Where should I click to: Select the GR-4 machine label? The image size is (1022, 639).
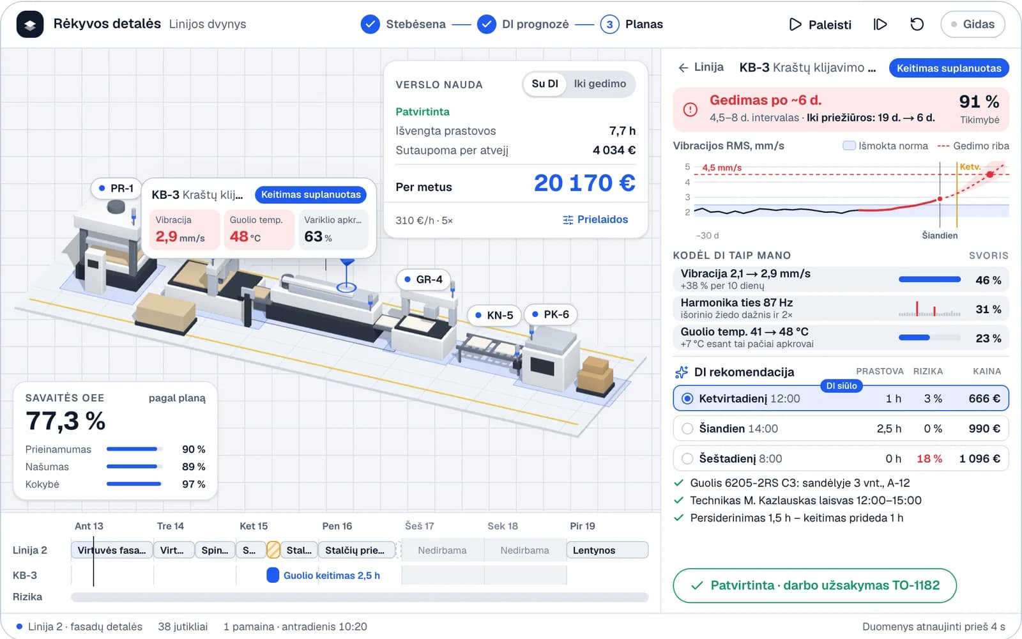[x=423, y=279]
